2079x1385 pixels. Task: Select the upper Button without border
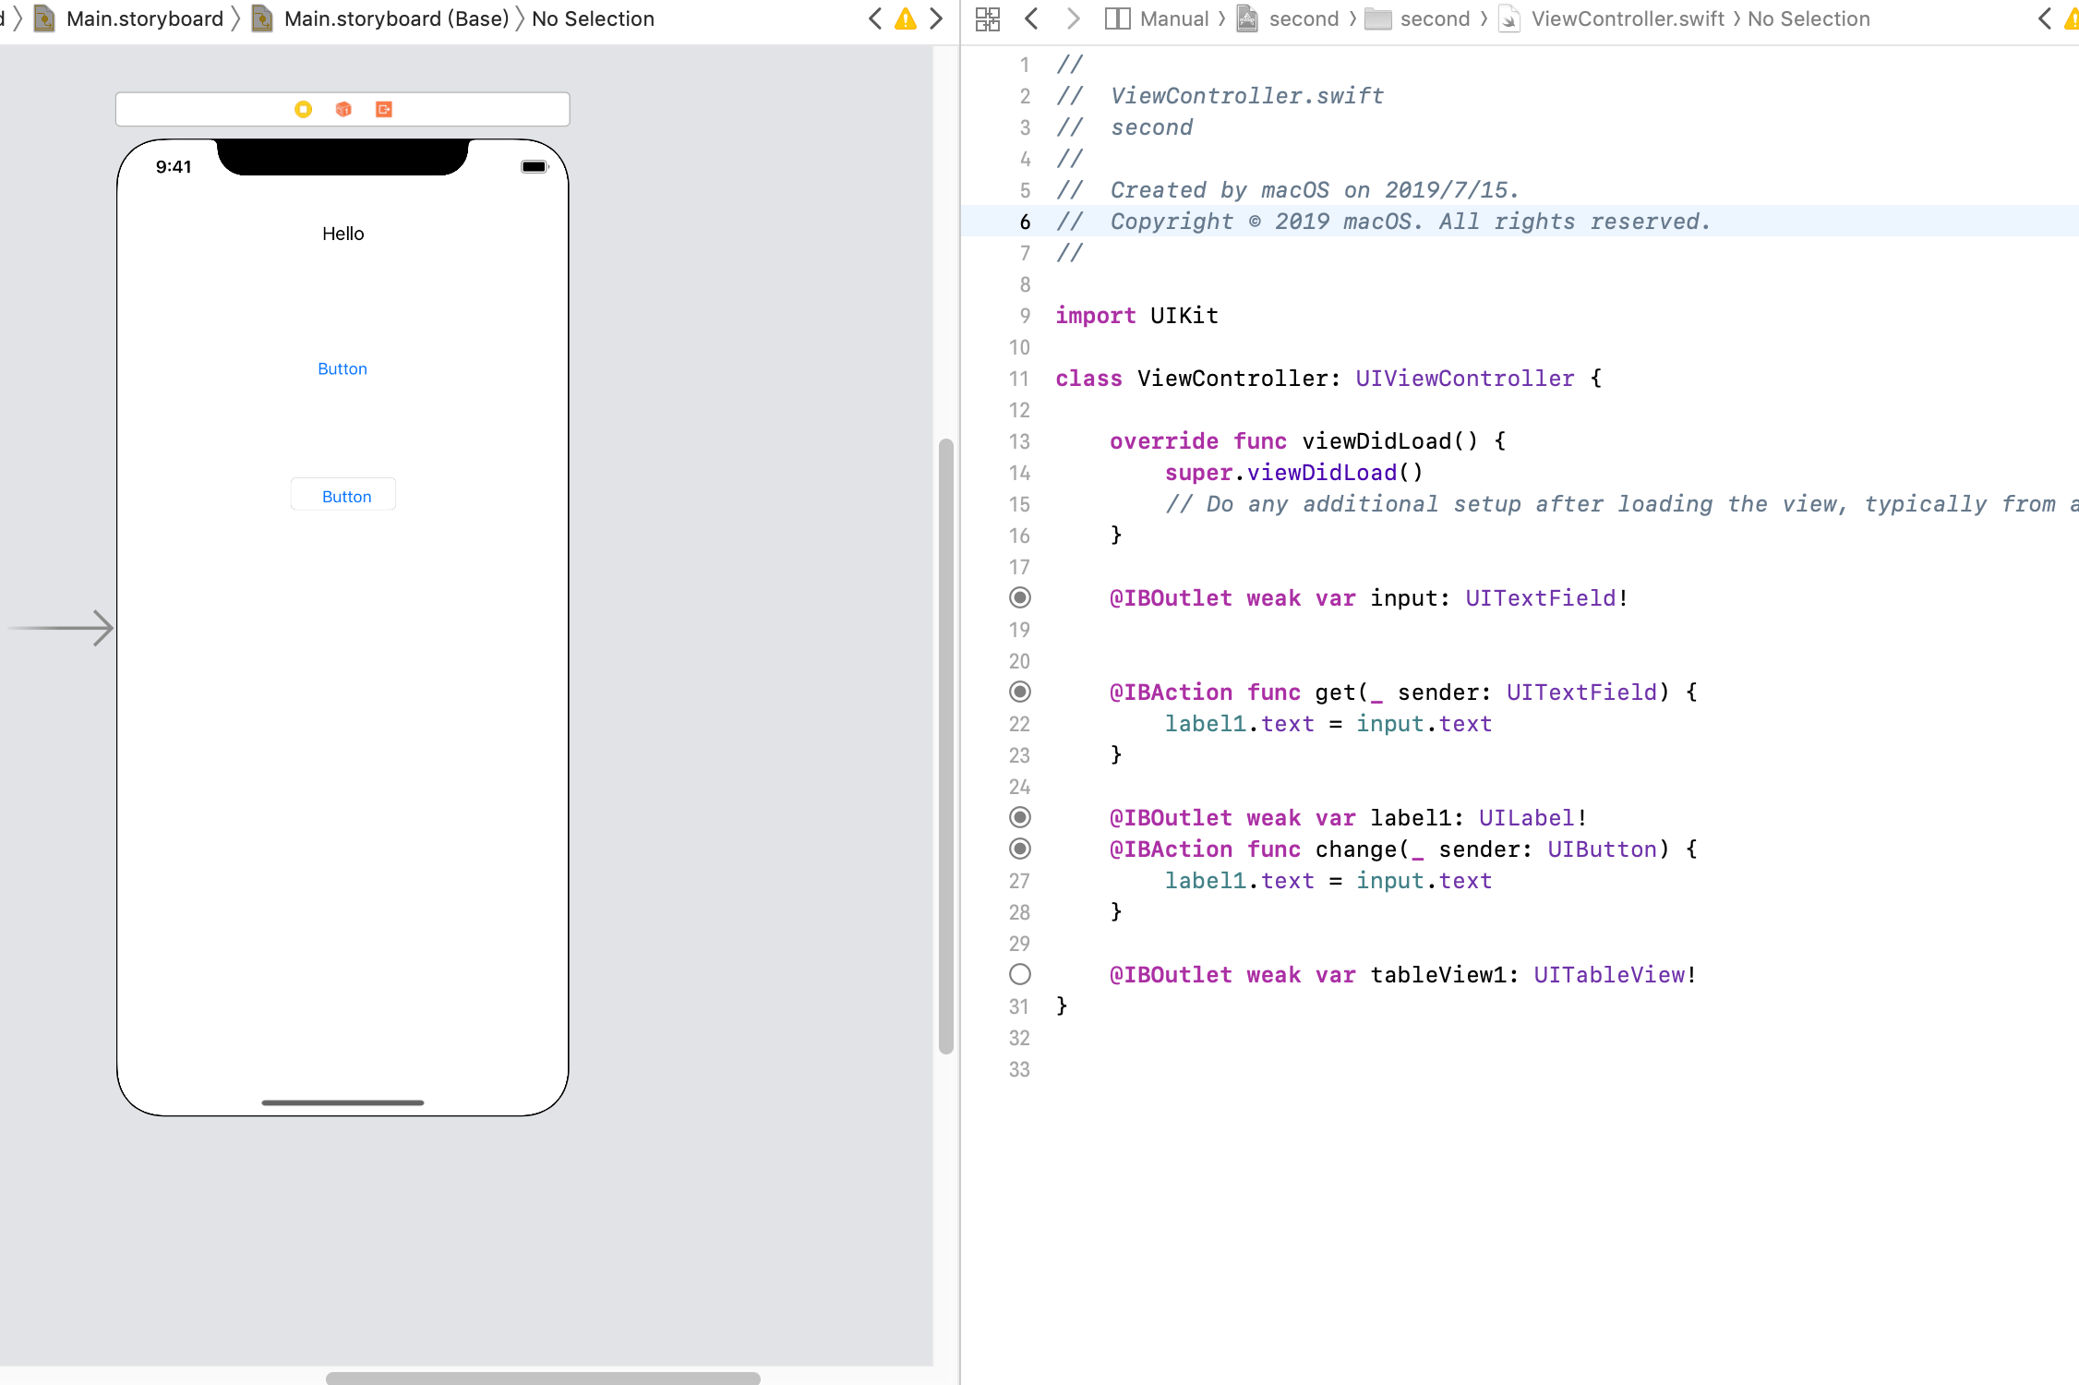pyautogui.click(x=342, y=368)
